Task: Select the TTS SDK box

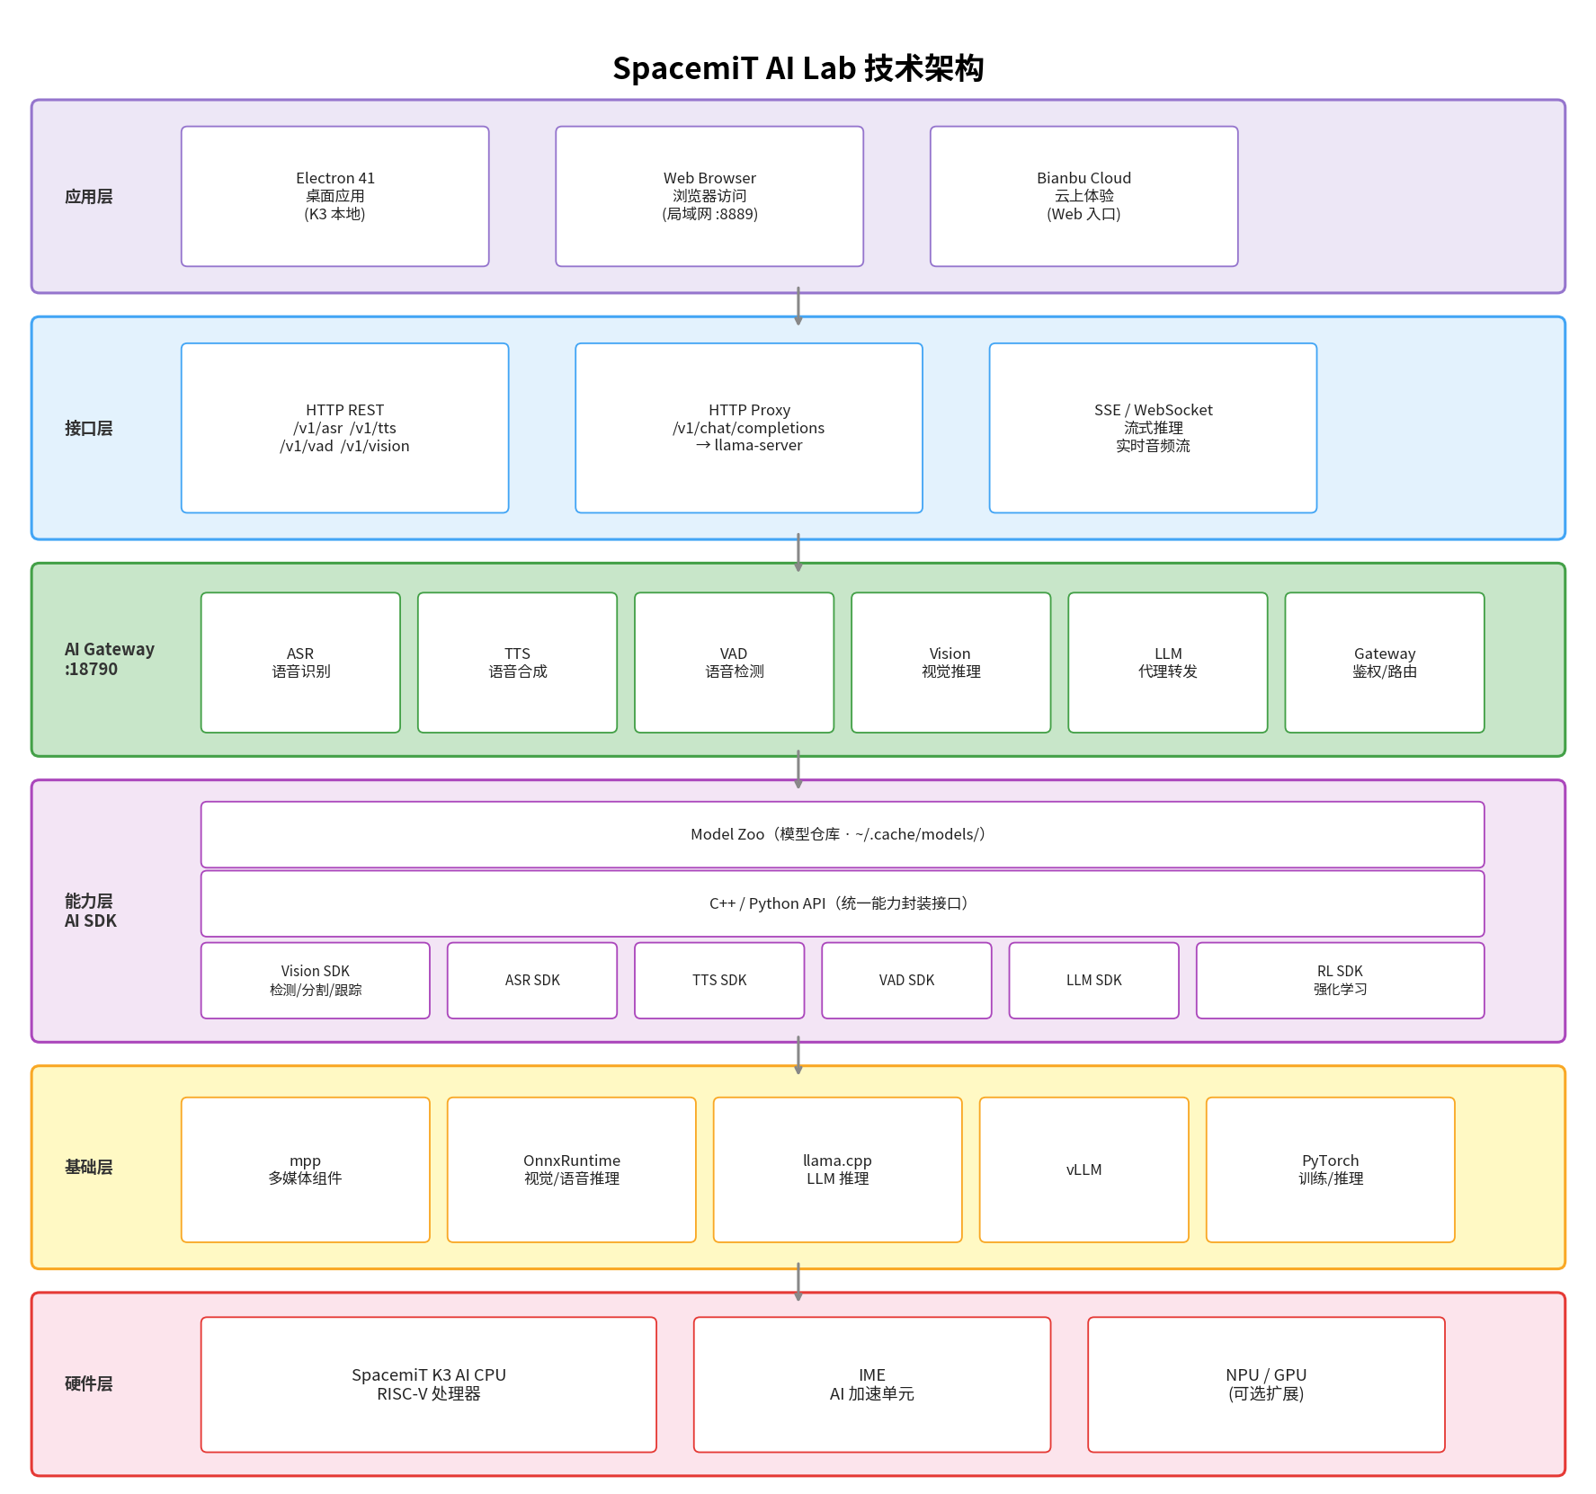Action: point(719,980)
